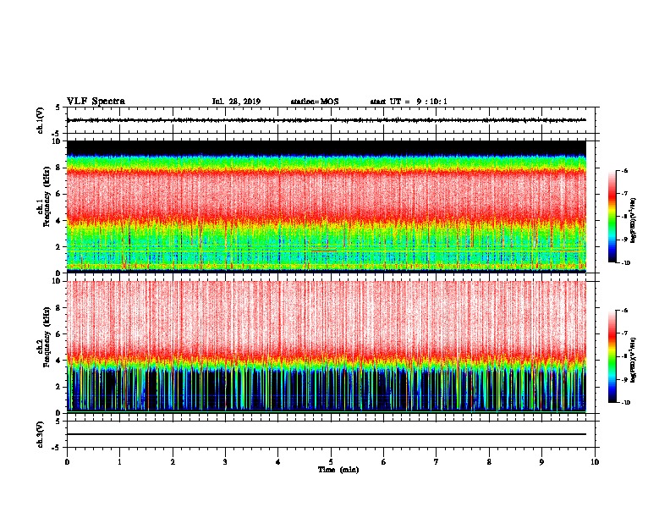Click the 'ch.1(V)' axis label
This screenshot has width=670, height=518.
(x=40, y=120)
